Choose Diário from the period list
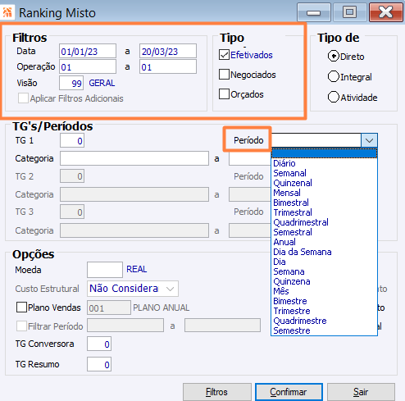This screenshot has width=405, height=401. [324, 163]
